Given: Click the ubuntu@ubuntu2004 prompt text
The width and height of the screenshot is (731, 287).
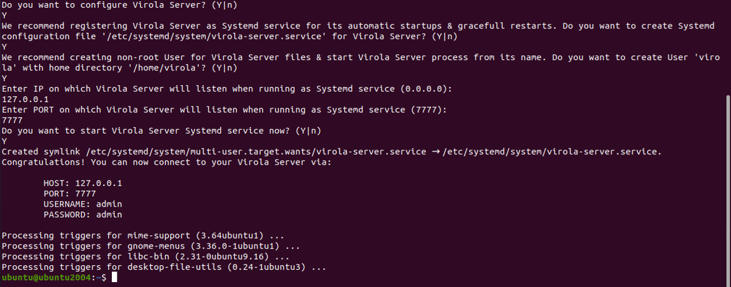Looking at the screenshot, I should coord(46,277).
